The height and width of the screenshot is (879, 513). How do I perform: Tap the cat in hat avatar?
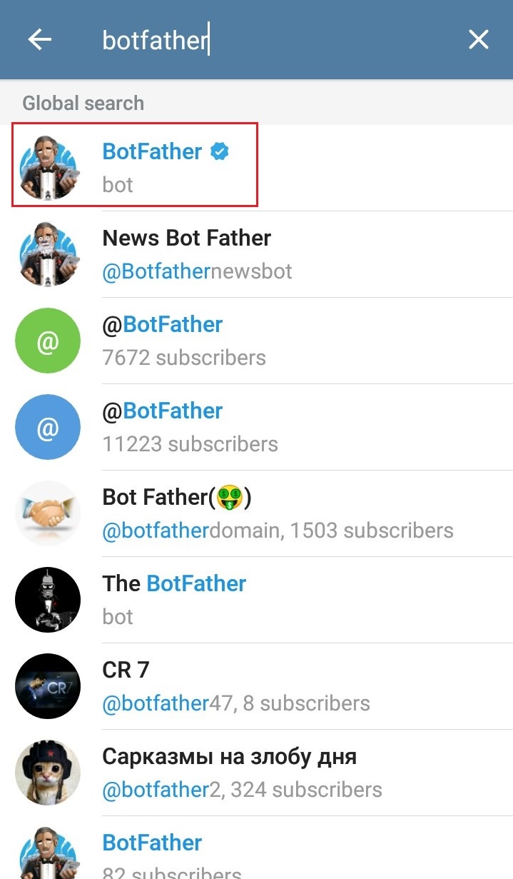click(x=48, y=773)
